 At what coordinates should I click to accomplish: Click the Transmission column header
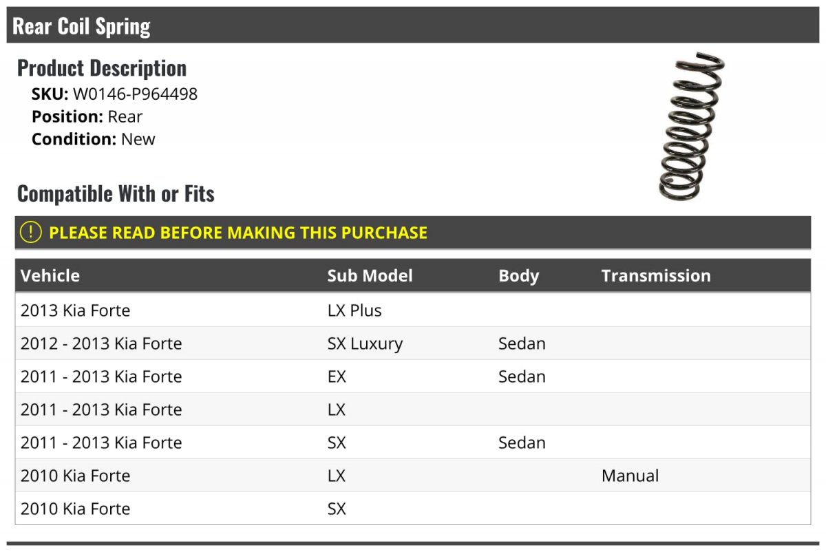pyautogui.click(x=656, y=276)
